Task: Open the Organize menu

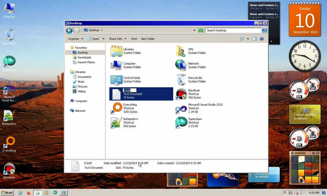Action: click(75, 39)
